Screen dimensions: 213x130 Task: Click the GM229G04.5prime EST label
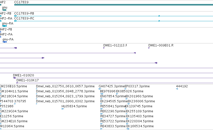[14, 111]
